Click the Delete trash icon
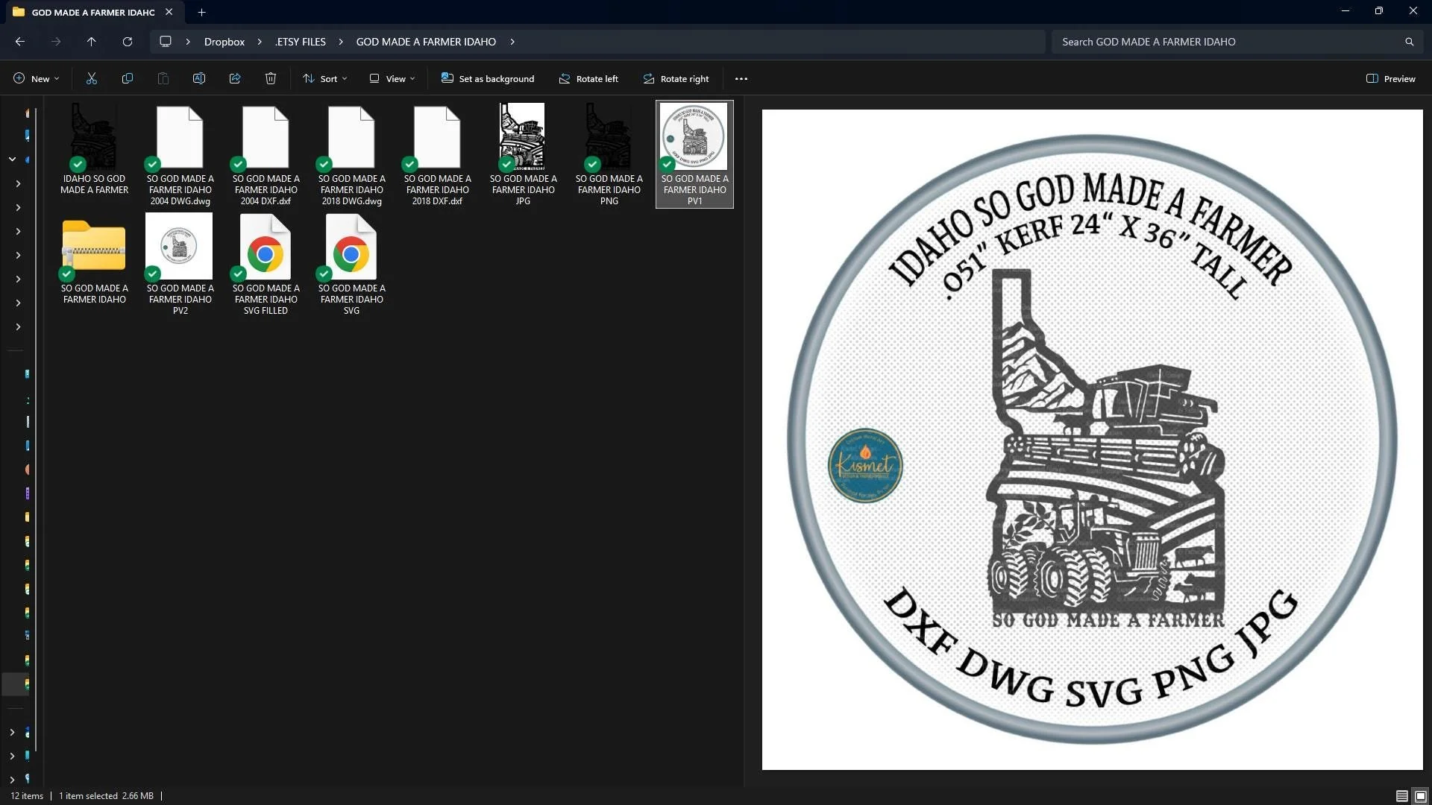Image resolution: width=1432 pixels, height=805 pixels. click(x=271, y=78)
